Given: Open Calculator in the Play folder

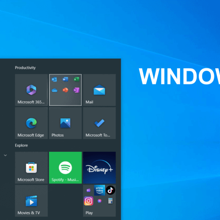Looking at the screenshot, I should tap(110, 201).
